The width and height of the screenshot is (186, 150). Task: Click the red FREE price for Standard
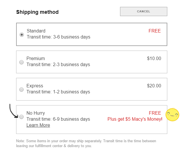[155, 31]
